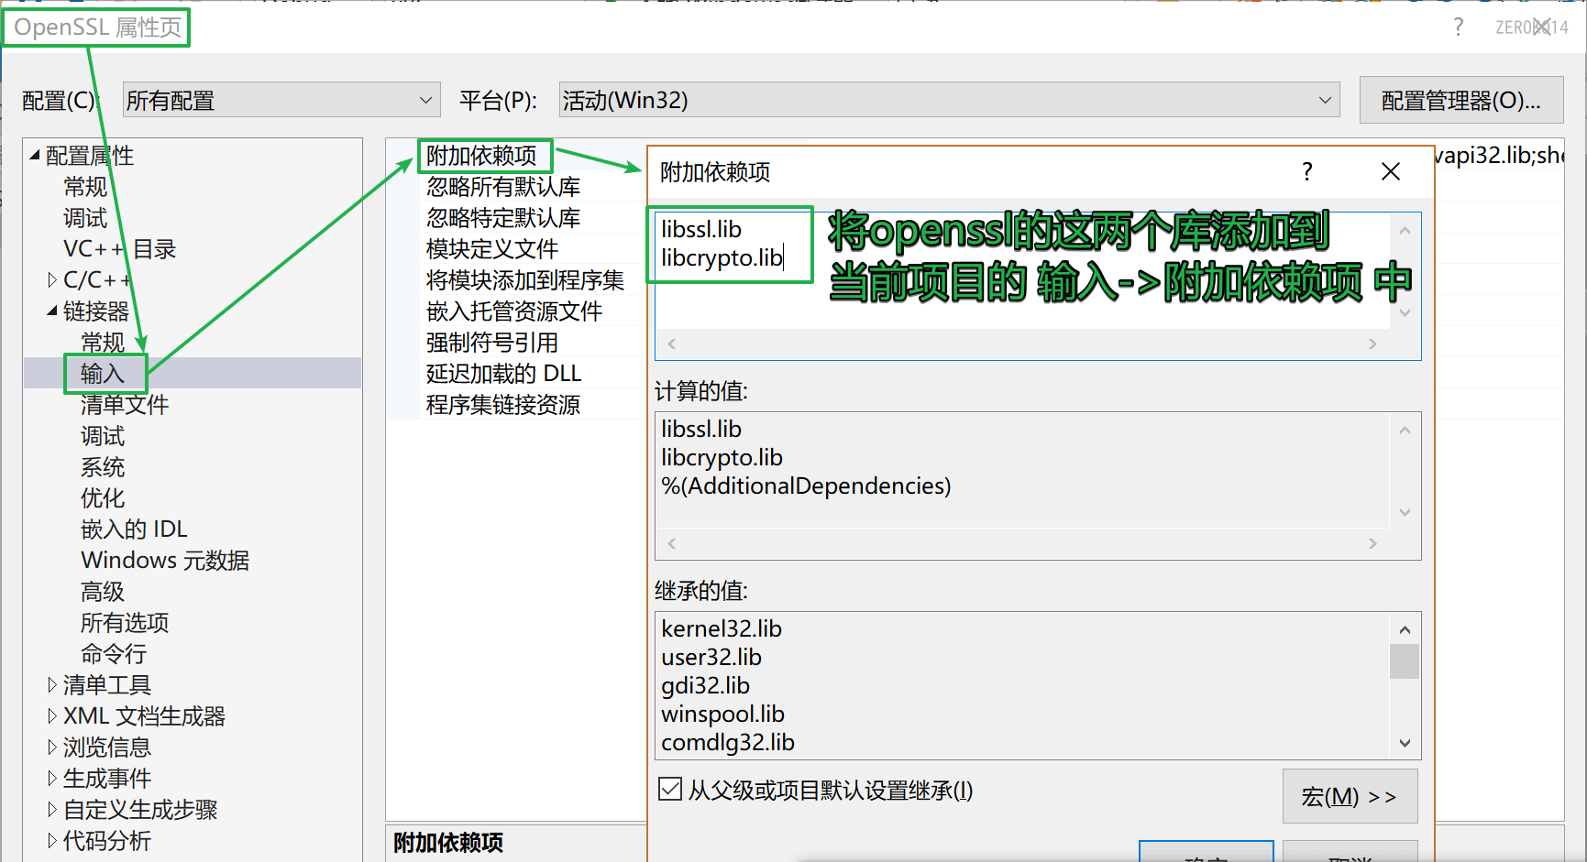This screenshot has width=1587, height=862.
Task: Expand the 清单工具 tree node
Action: [52, 684]
